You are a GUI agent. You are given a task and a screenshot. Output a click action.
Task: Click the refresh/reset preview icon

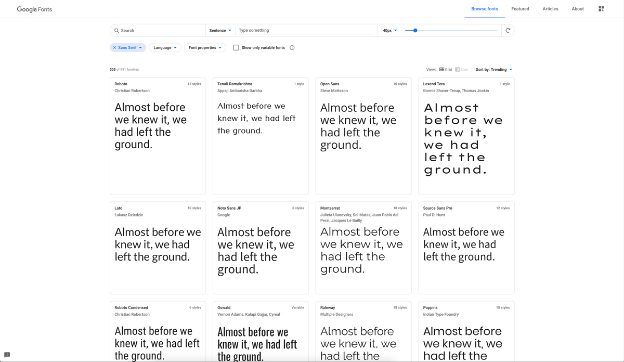click(508, 30)
